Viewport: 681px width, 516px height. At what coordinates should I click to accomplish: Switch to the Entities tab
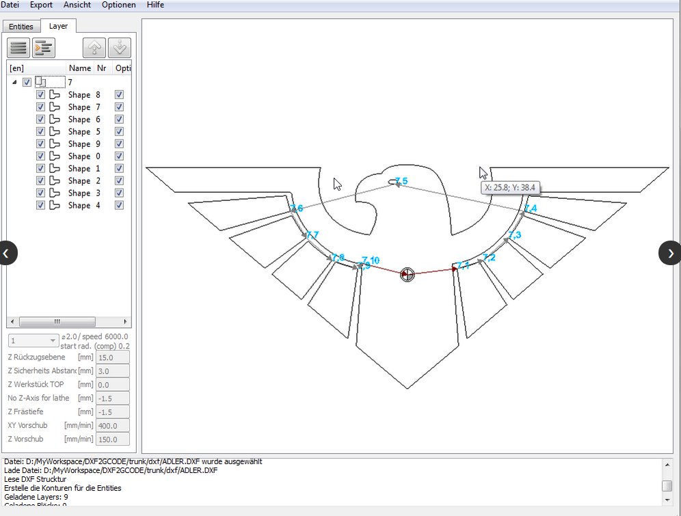(21, 26)
